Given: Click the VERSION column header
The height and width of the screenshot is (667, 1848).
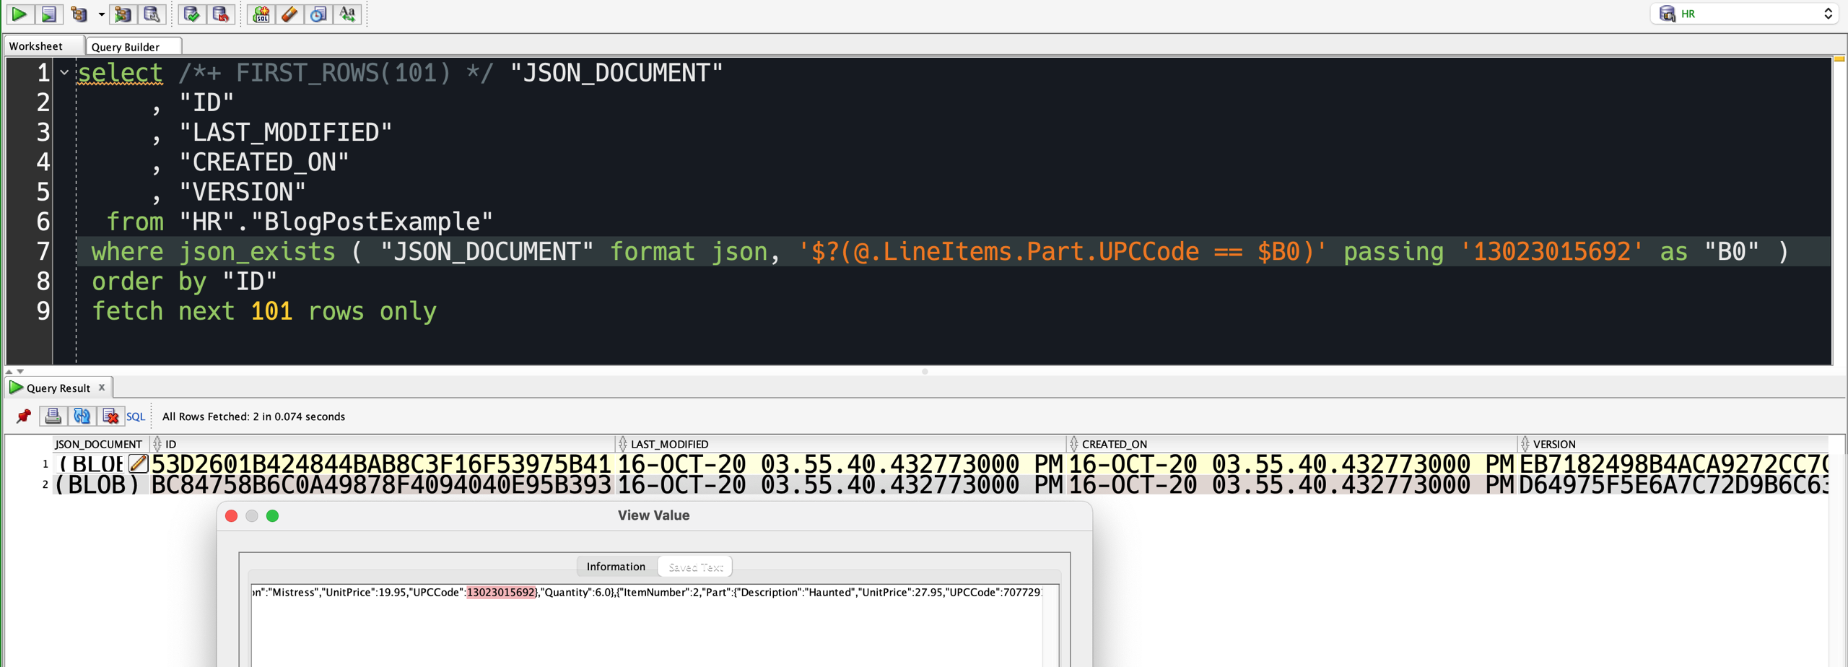Looking at the screenshot, I should click(x=1673, y=444).
